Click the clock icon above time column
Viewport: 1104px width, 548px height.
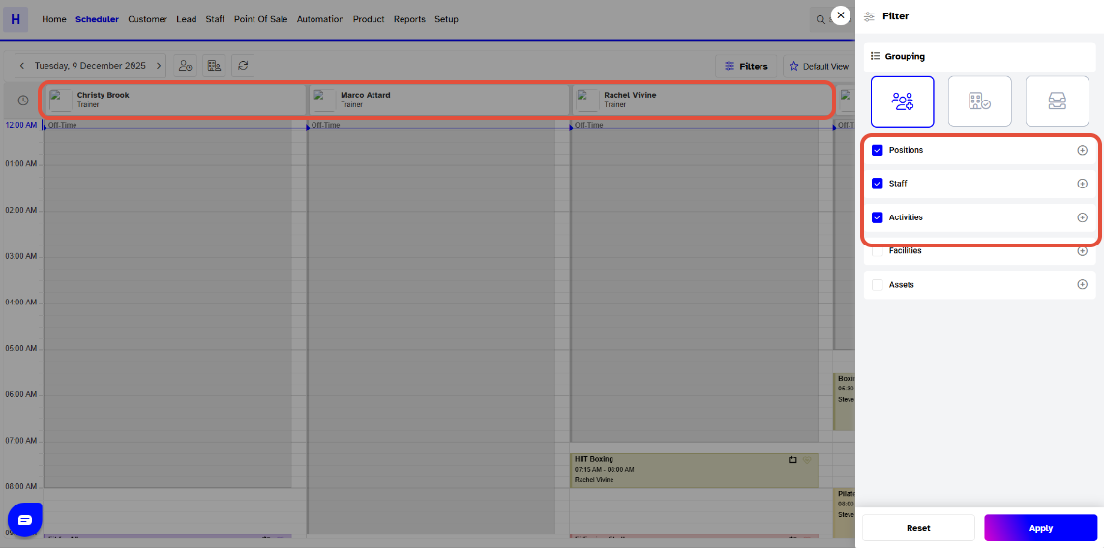pos(23,101)
